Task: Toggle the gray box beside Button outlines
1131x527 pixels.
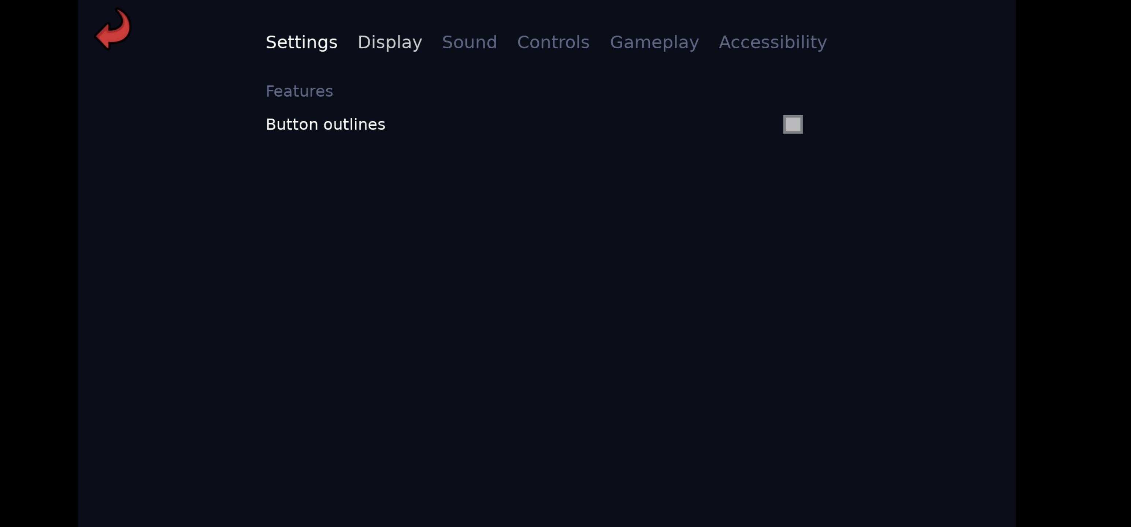Action: coord(793,124)
